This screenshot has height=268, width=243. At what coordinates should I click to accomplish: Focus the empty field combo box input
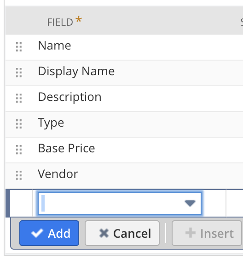point(120,203)
